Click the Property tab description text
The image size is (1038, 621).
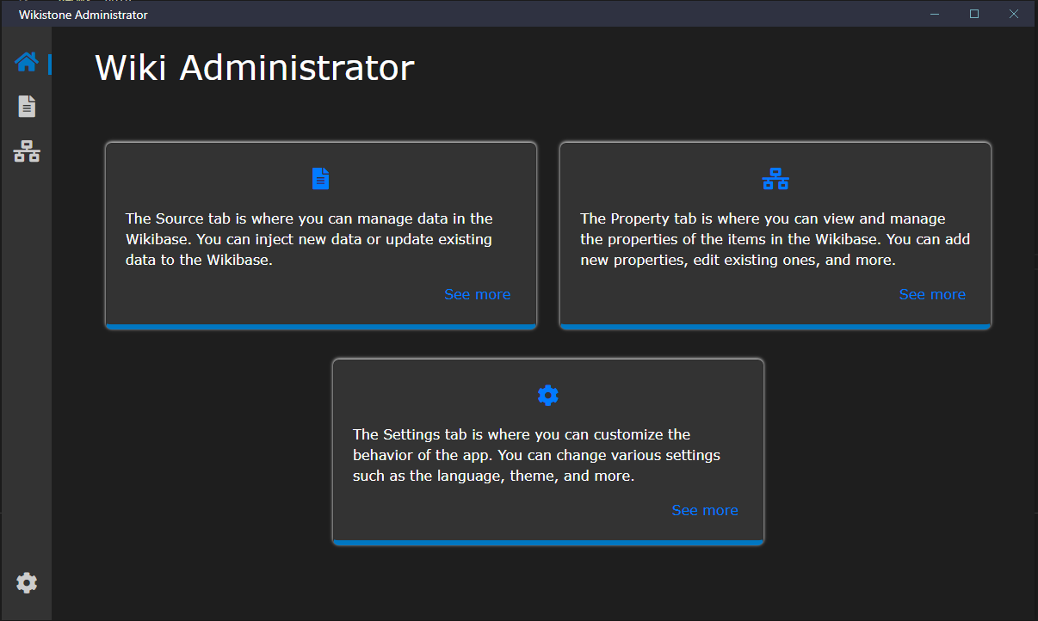(x=775, y=239)
